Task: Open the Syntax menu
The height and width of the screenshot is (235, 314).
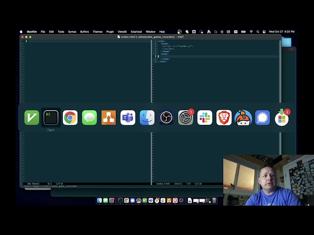Action: (x=72, y=31)
